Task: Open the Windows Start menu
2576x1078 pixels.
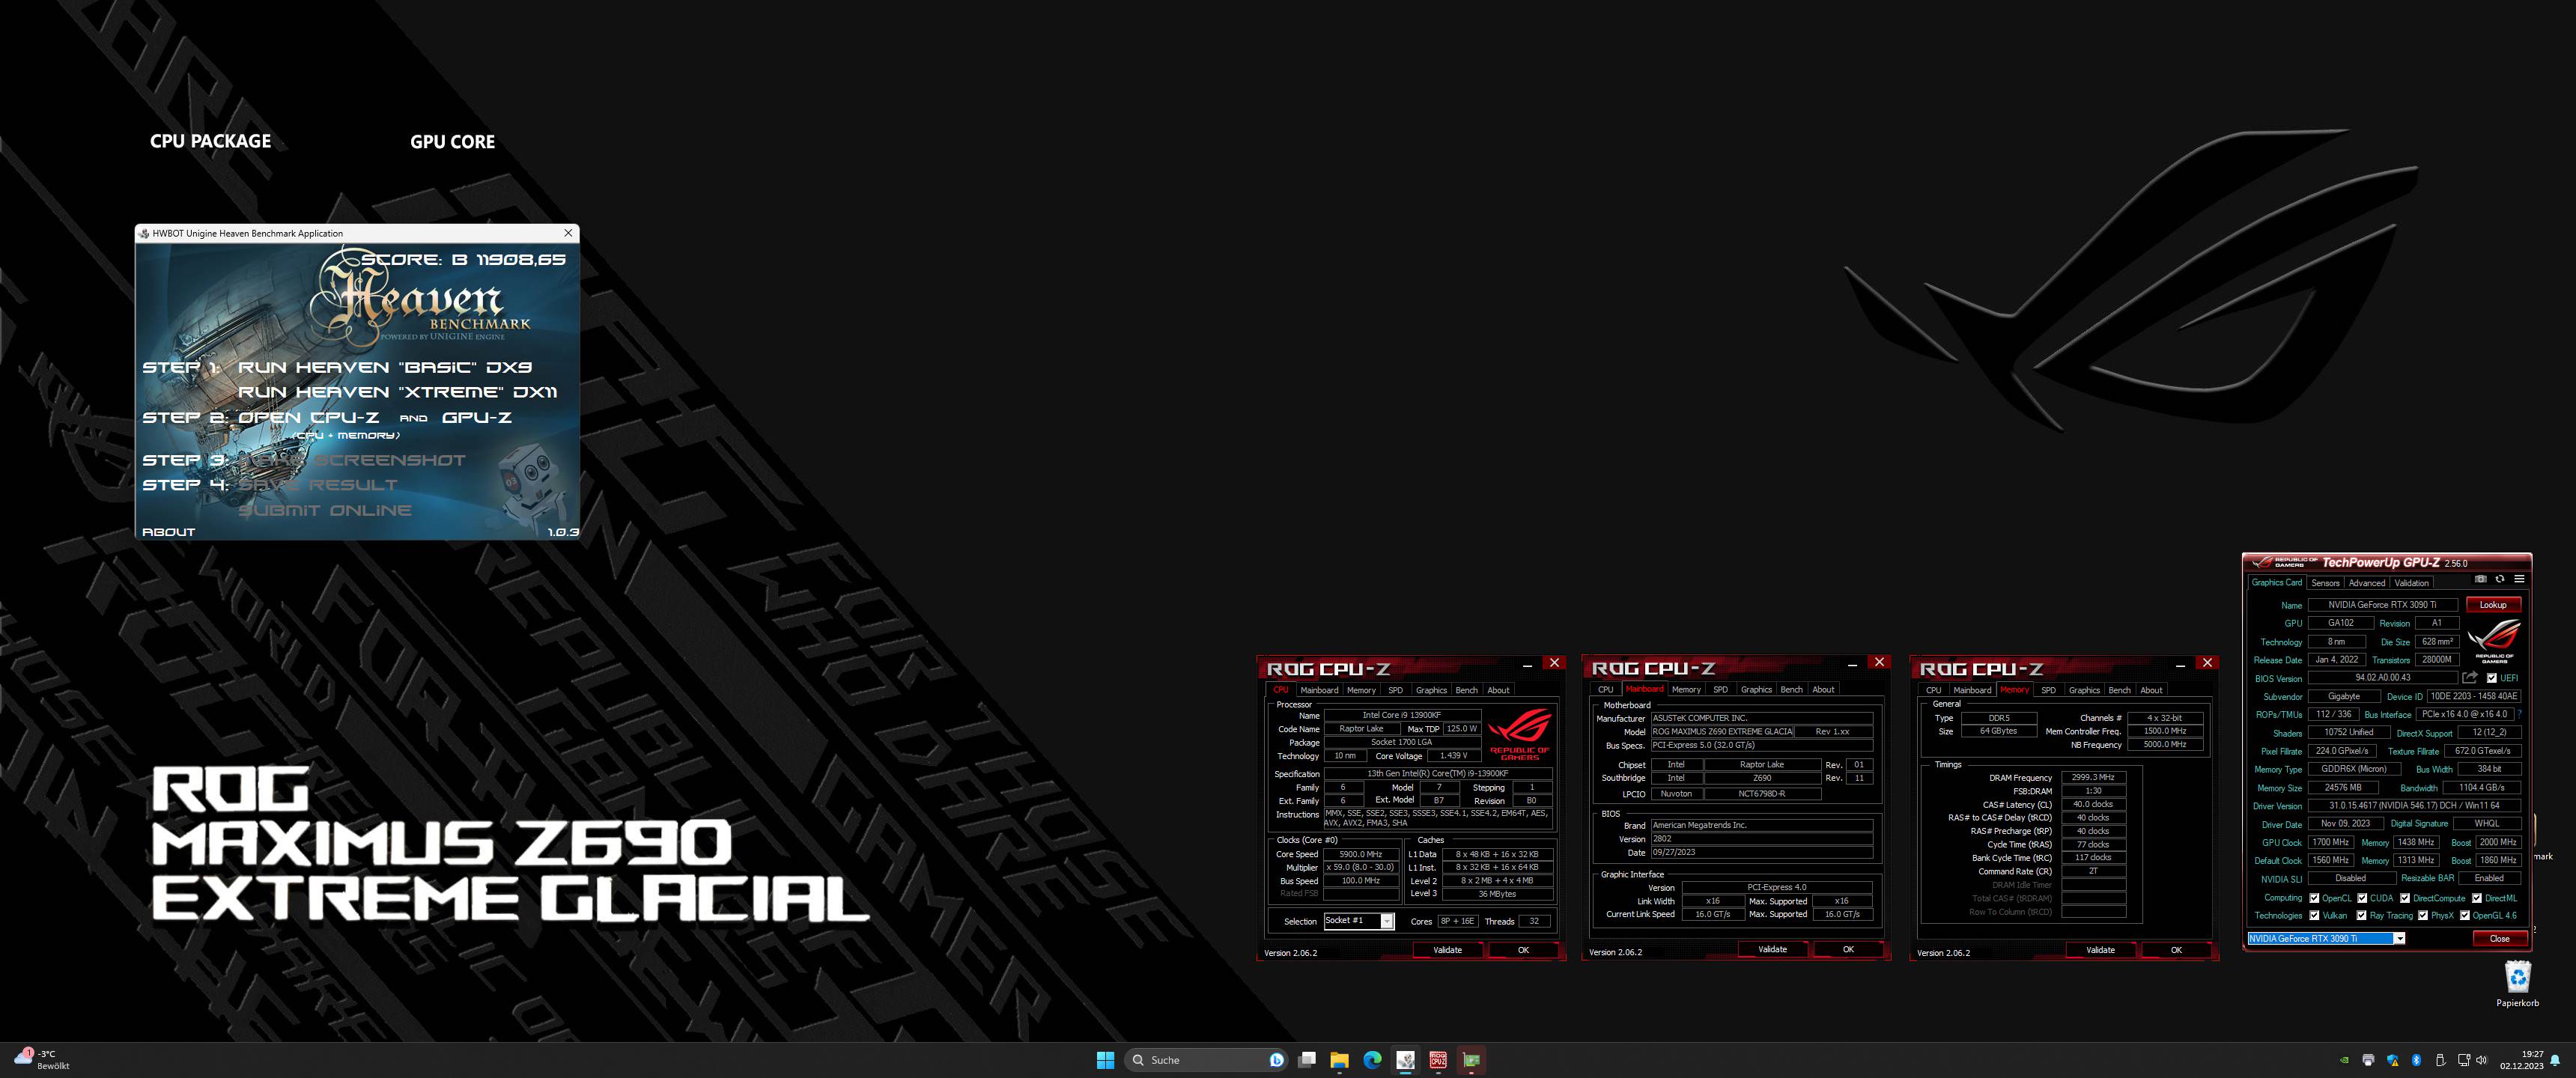Action: point(1105,1060)
